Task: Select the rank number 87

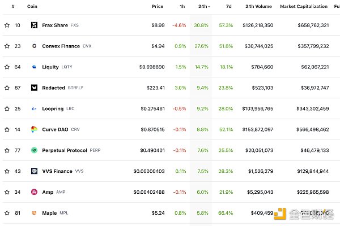Action: click(18, 88)
